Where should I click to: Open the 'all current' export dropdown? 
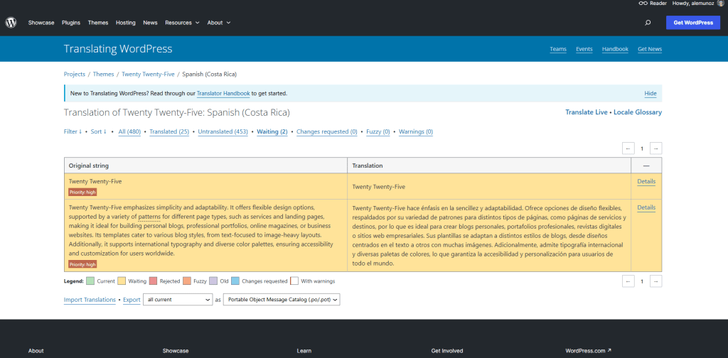178,300
